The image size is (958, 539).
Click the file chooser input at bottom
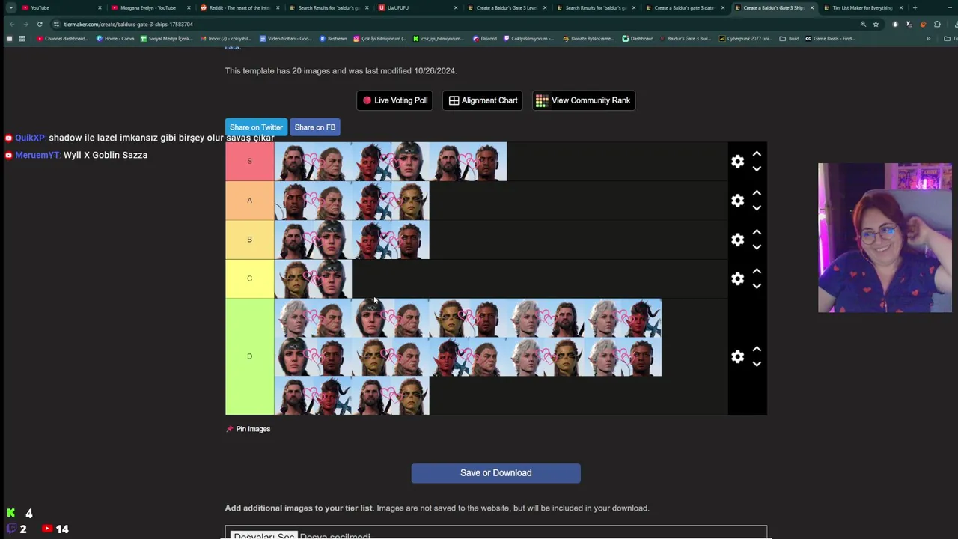point(495,532)
